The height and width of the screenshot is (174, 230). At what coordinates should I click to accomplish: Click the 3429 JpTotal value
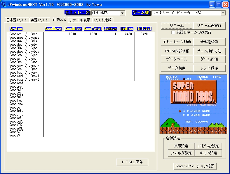tap(144, 34)
